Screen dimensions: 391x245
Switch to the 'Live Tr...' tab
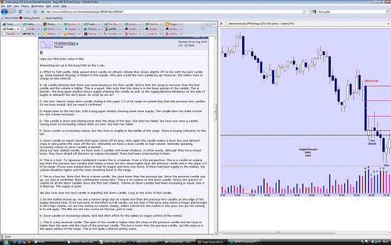(x=153, y=34)
